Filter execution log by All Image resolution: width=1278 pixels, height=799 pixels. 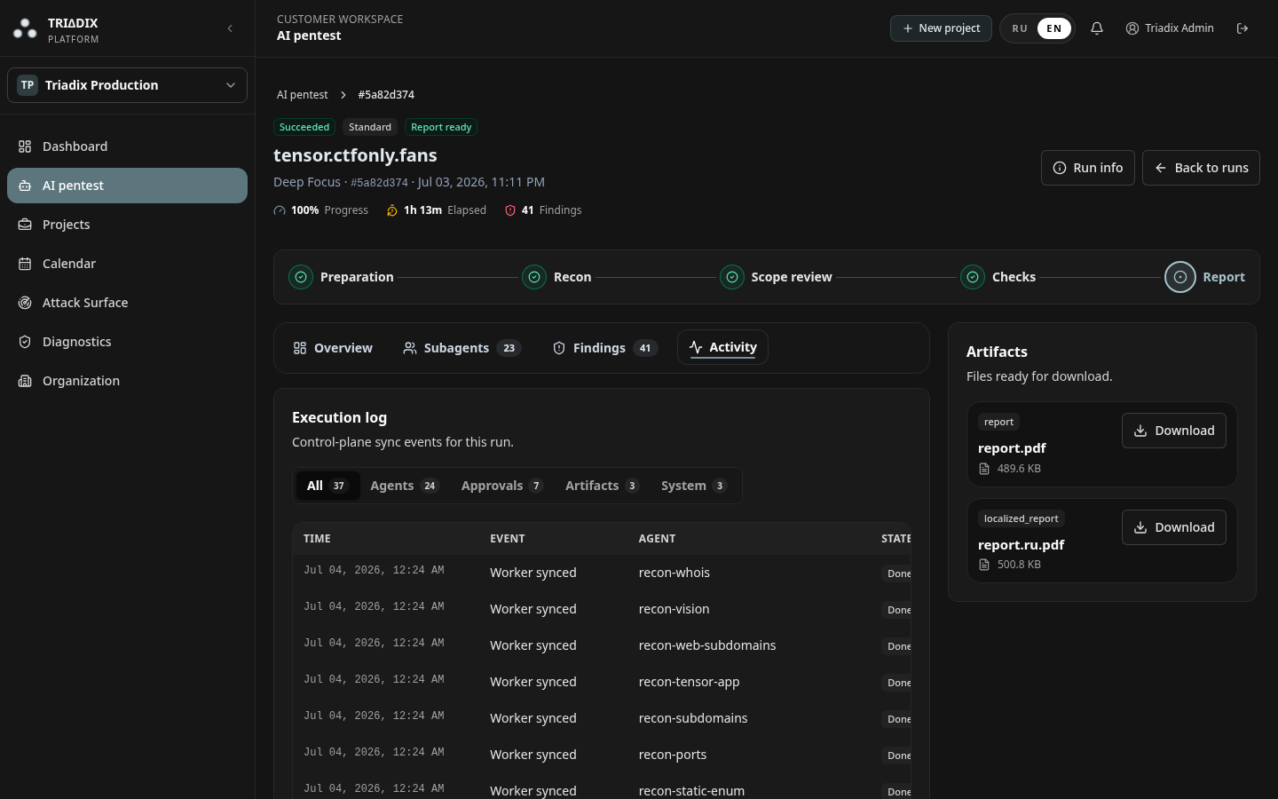tap(327, 486)
